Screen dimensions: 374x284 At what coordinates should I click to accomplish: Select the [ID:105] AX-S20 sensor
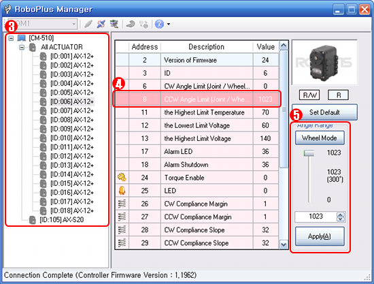tap(61, 220)
